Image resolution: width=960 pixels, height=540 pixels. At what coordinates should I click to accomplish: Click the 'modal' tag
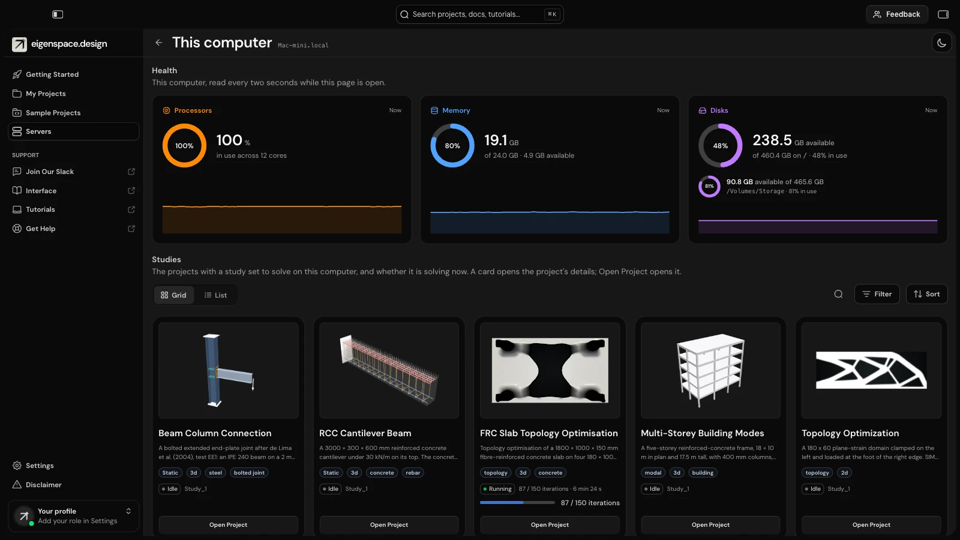coord(653,473)
